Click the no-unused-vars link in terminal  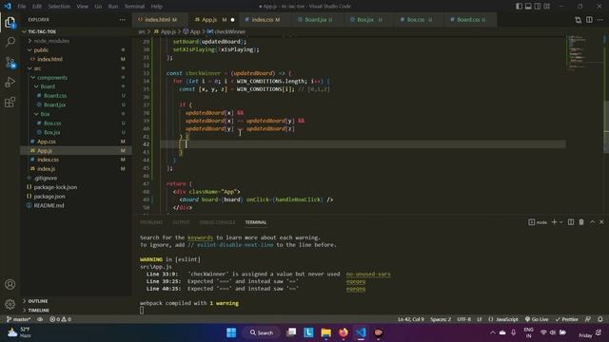(x=368, y=274)
